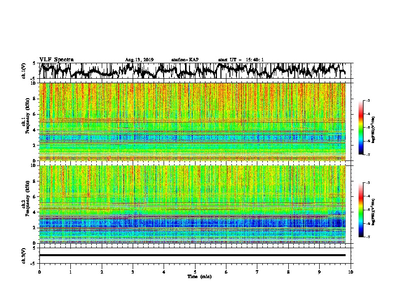Click the "1" minute tick on time axis
The height and width of the screenshot is (305, 395).
70,272
